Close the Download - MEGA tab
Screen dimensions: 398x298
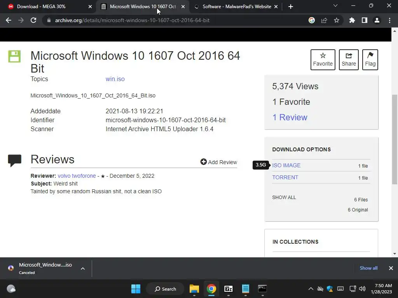click(90, 7)
